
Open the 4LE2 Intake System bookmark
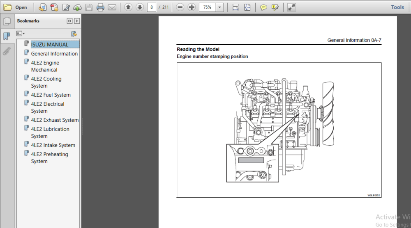pos(53,145)
